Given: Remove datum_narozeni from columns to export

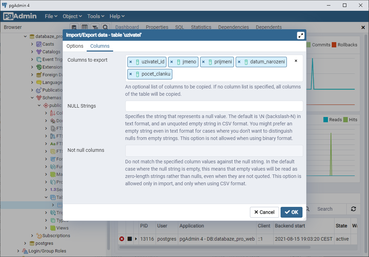Looking at the screenshot, I should coord(240,62).
